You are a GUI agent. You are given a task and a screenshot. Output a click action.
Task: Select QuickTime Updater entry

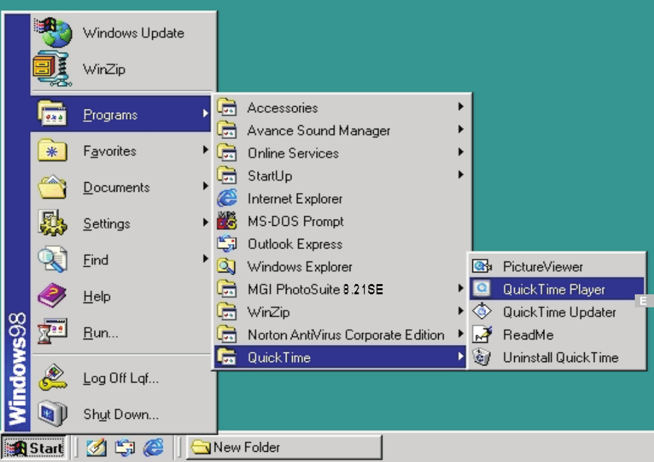tap(557, 311)
